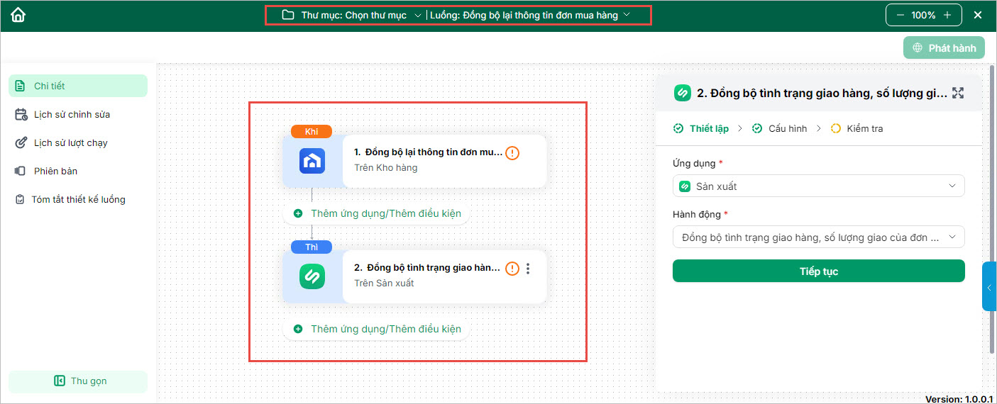
Task: Go to home via the house icon
Action: pyautogui.click(x=18, y=15)
